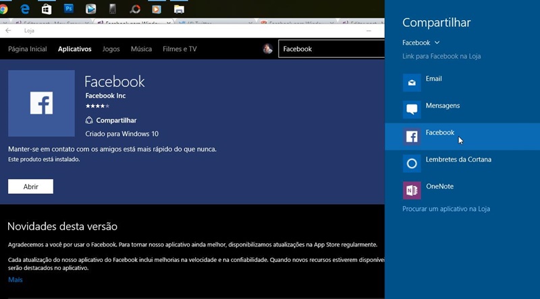
Task: Click the Email share target icon
Action: pyautogui.click(x=412, y=82)
